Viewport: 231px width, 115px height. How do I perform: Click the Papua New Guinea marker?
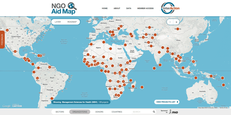point(211,76)
